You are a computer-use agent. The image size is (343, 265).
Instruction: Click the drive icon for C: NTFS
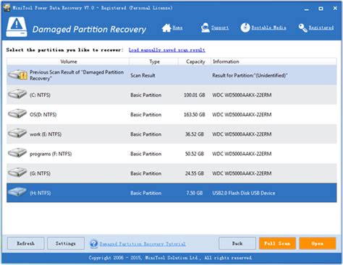17,94
